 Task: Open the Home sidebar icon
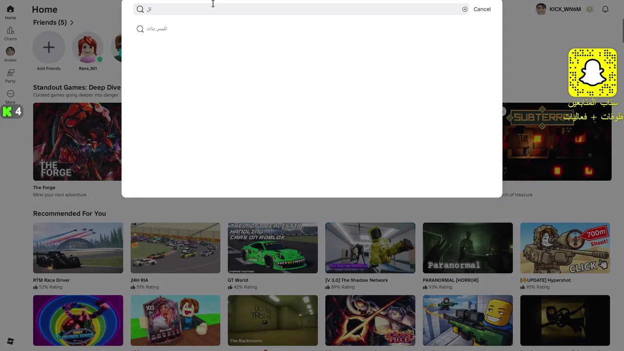click(10, 9)
